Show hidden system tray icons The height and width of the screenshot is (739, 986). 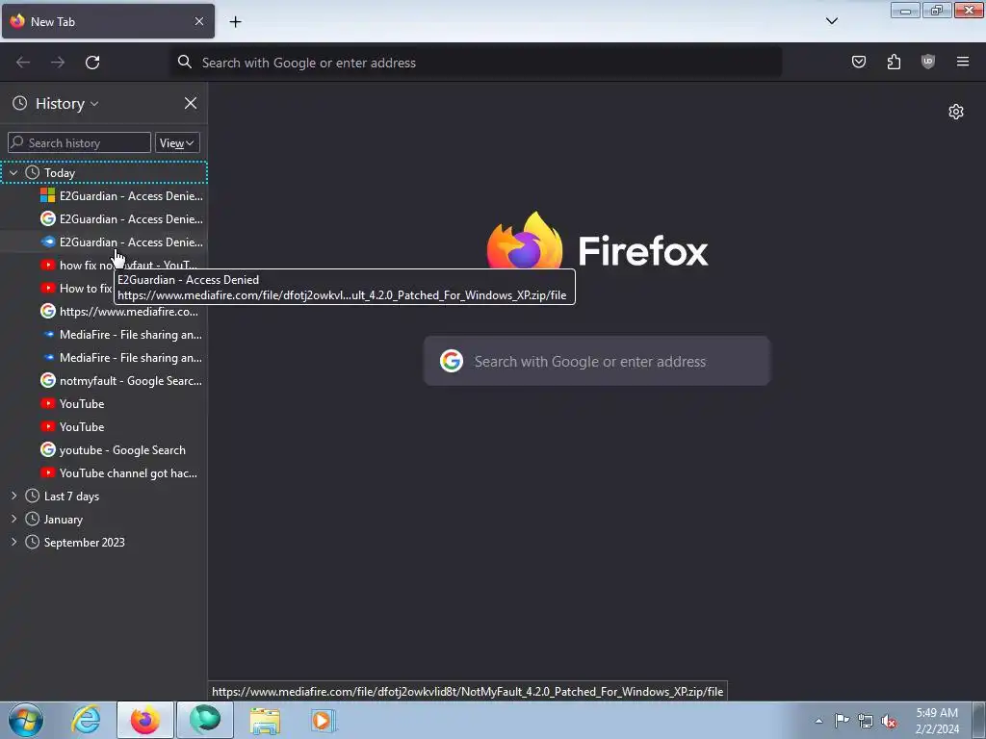click(x=818, y=721)
